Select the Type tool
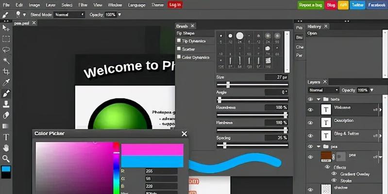Screen dimensions: 388x194 6,137
